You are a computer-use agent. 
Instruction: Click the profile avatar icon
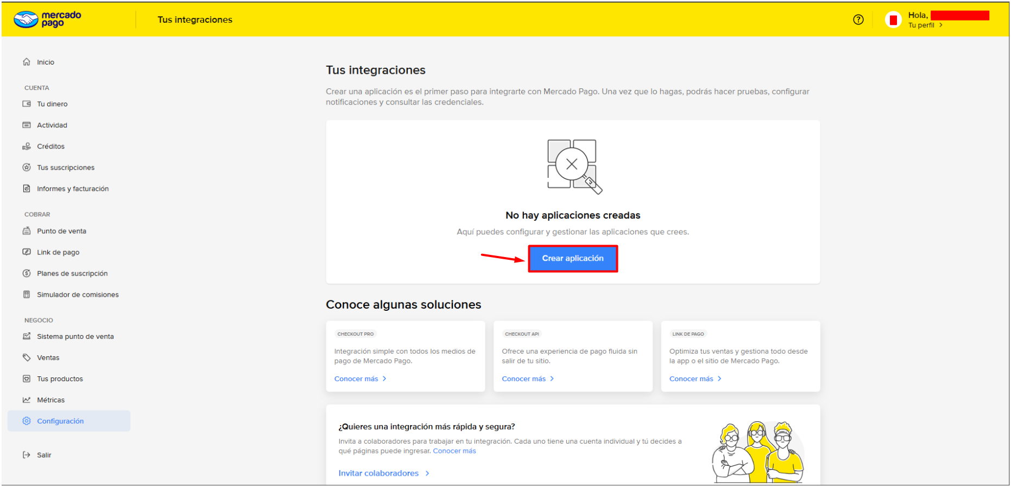pos(893,20)
